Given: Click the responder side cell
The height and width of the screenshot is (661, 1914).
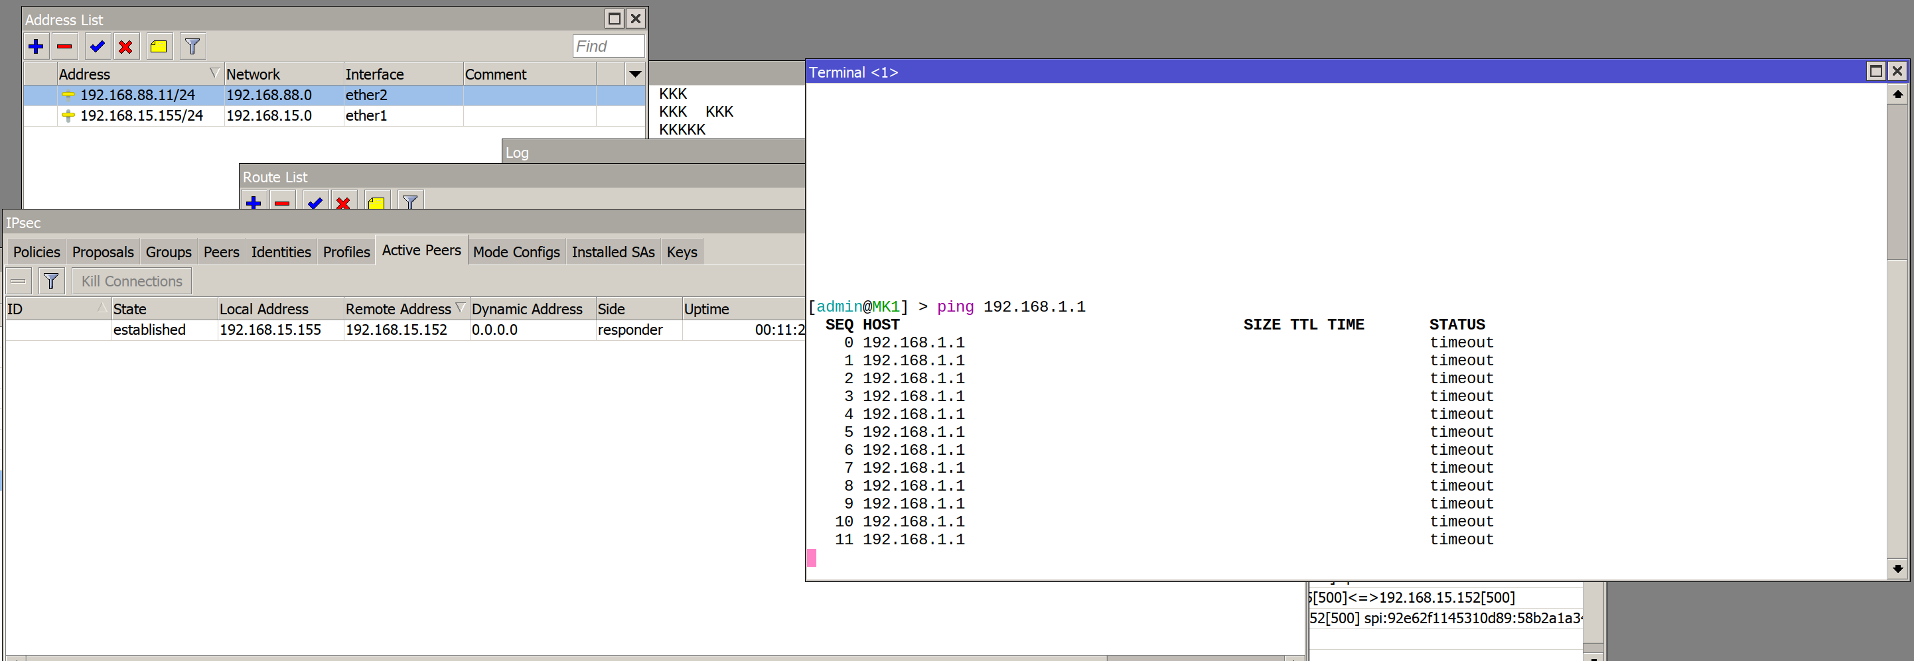Looking at the screenshot, I should pyautogui.click(x=639, y=330).
